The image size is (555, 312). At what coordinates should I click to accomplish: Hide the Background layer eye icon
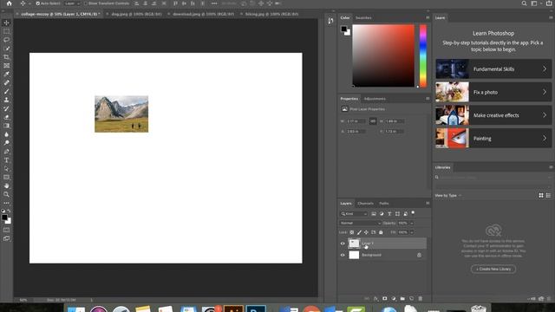click(343, 255)
